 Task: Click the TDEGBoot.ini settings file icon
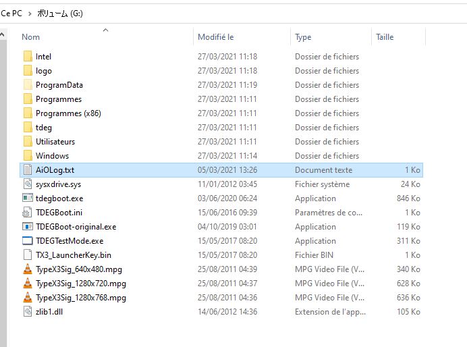(x=27, y=213)
